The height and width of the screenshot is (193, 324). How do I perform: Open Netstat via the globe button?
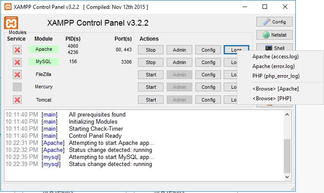click(274, 35)
